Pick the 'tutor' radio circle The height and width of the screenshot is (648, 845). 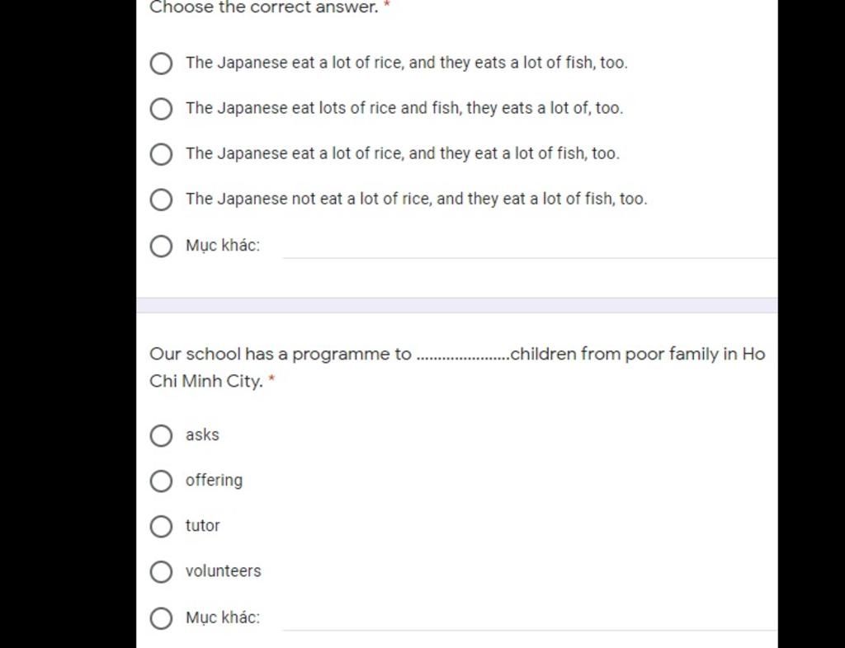[161, 526]
